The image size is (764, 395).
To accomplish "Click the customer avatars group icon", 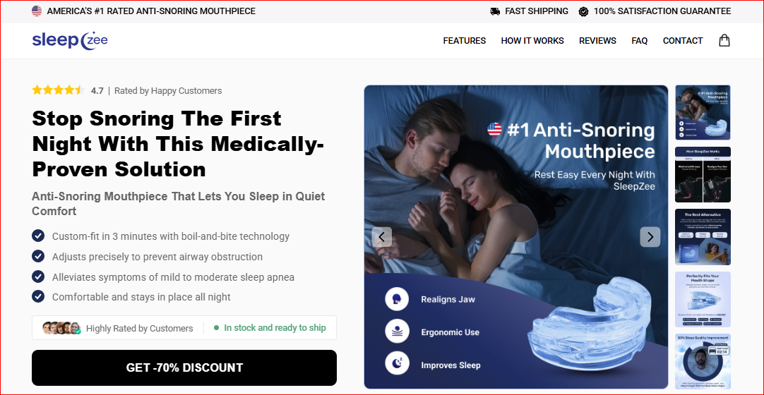I will [x=61, y=328].
